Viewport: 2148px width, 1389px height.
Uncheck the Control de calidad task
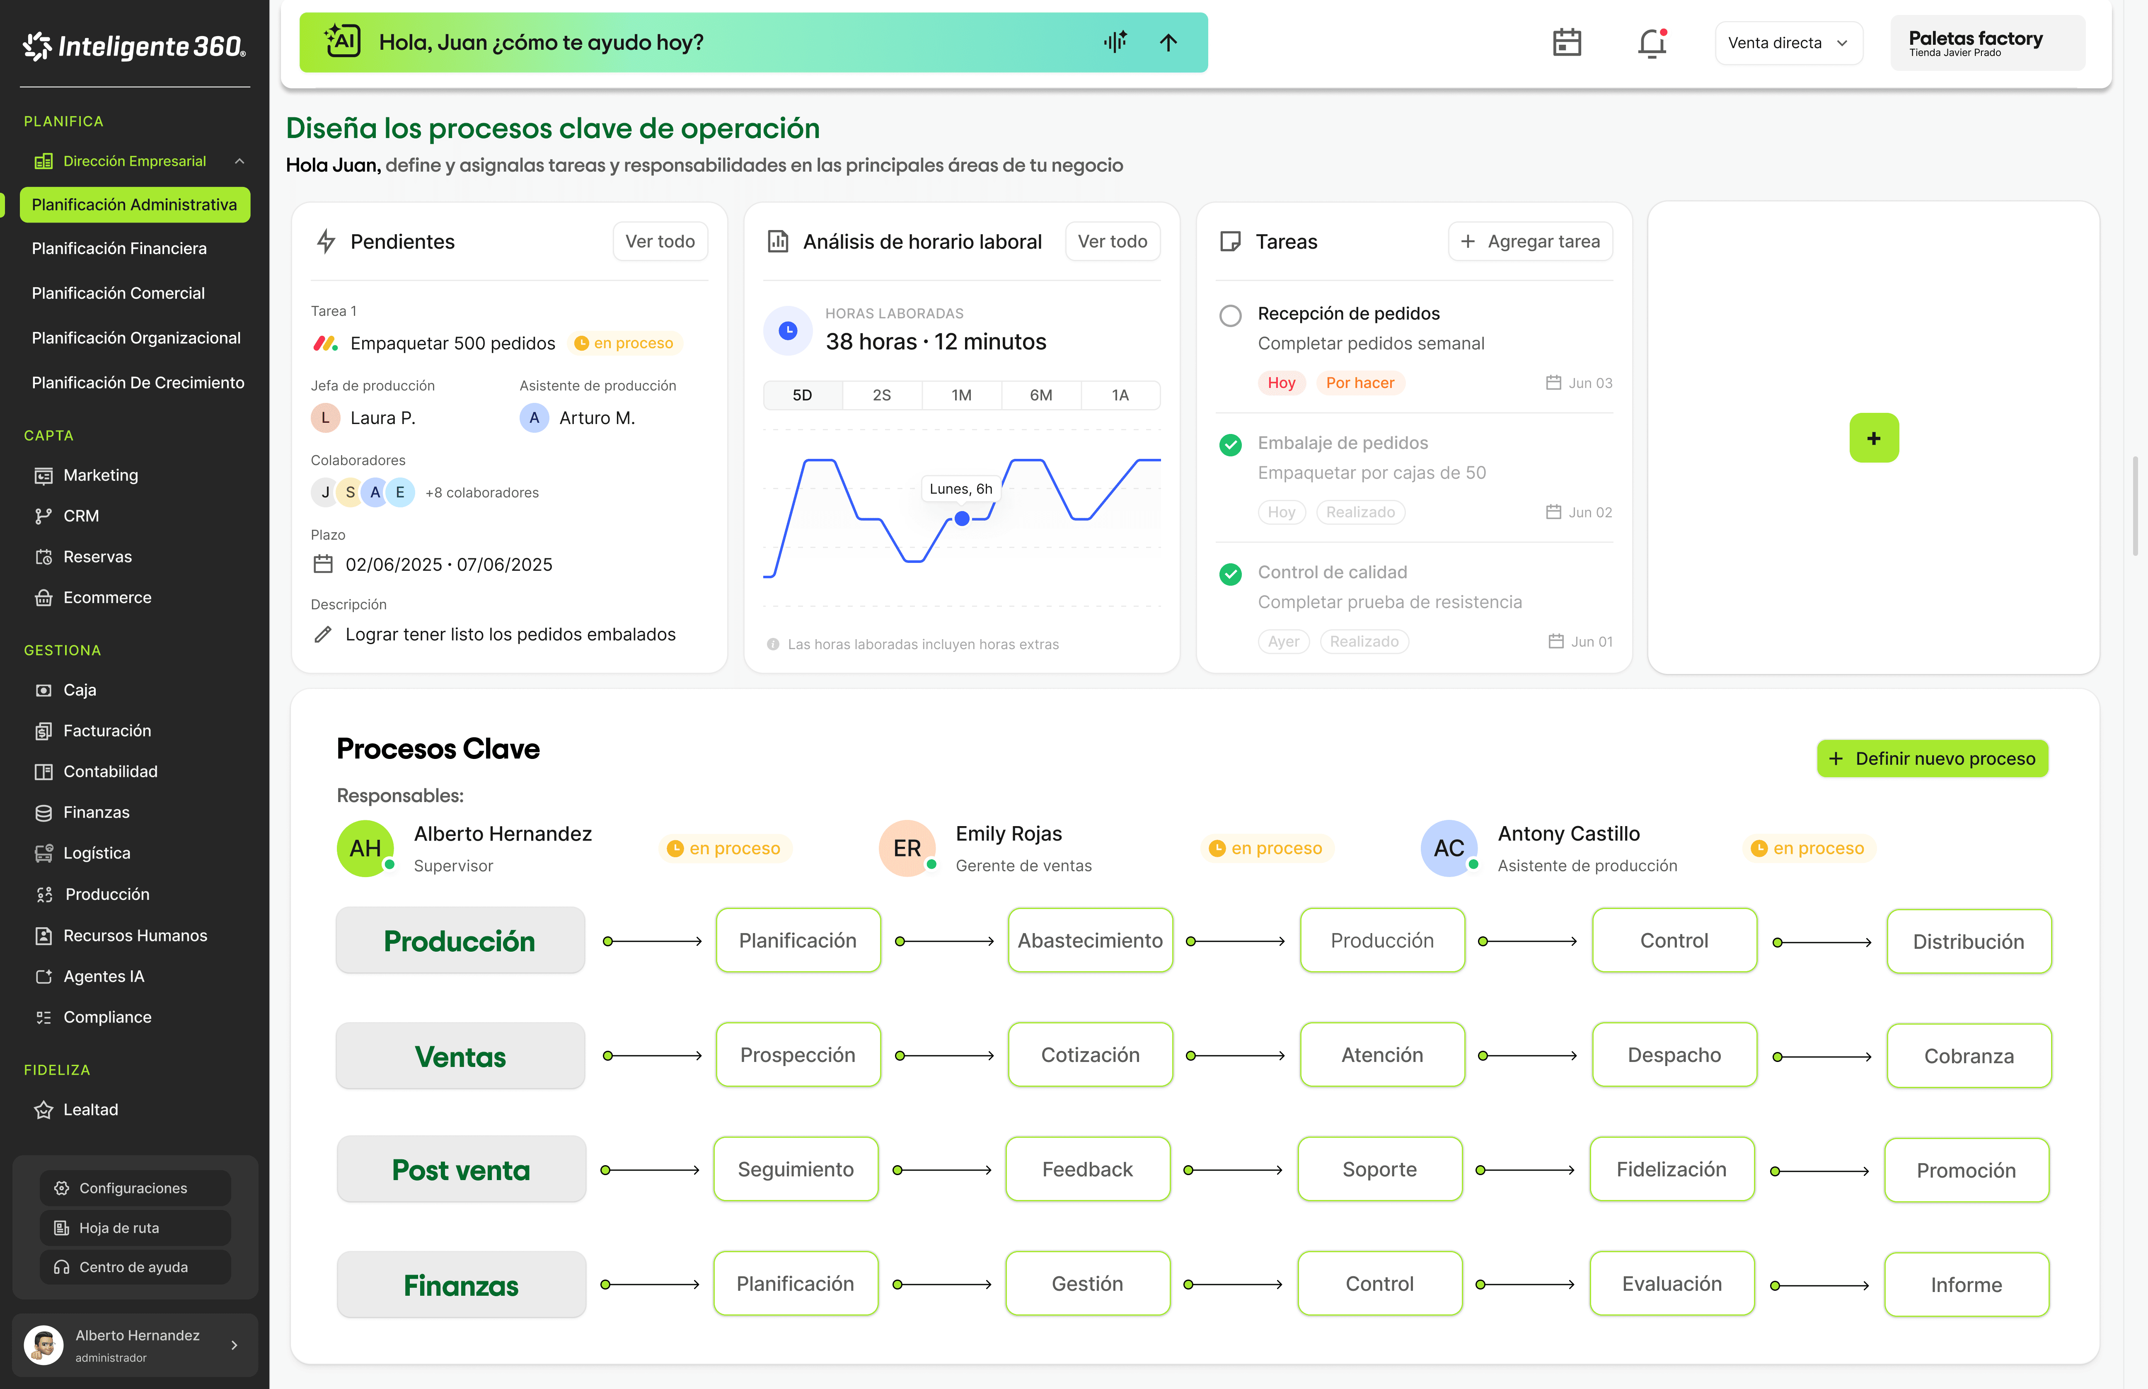tap(1229, 574)
